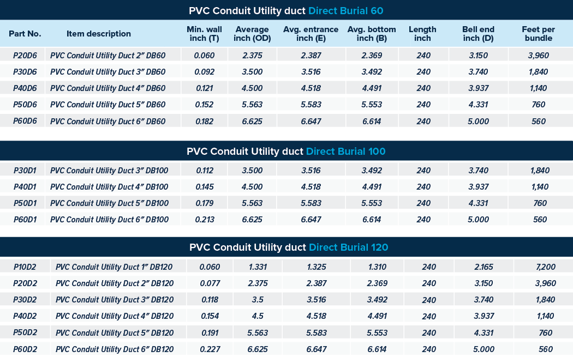Select the 0.227 minimum wall value
Image resolution: width=573 pixels, height=357 pixels.
coord(210,349)
